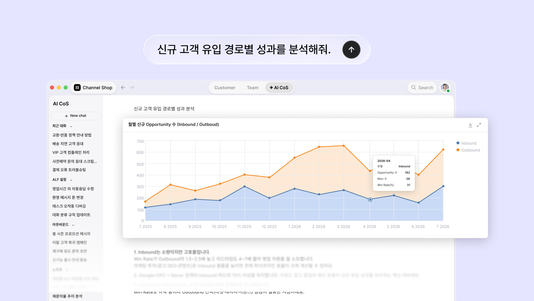The image size is (534, 301).
Task: Select the 4 2026 Inbound data point
Action: (370, 199)
